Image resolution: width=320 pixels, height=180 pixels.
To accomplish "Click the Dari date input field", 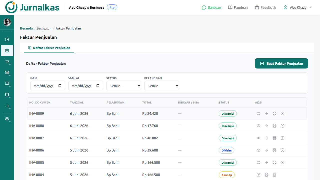I will click(48, 86).
